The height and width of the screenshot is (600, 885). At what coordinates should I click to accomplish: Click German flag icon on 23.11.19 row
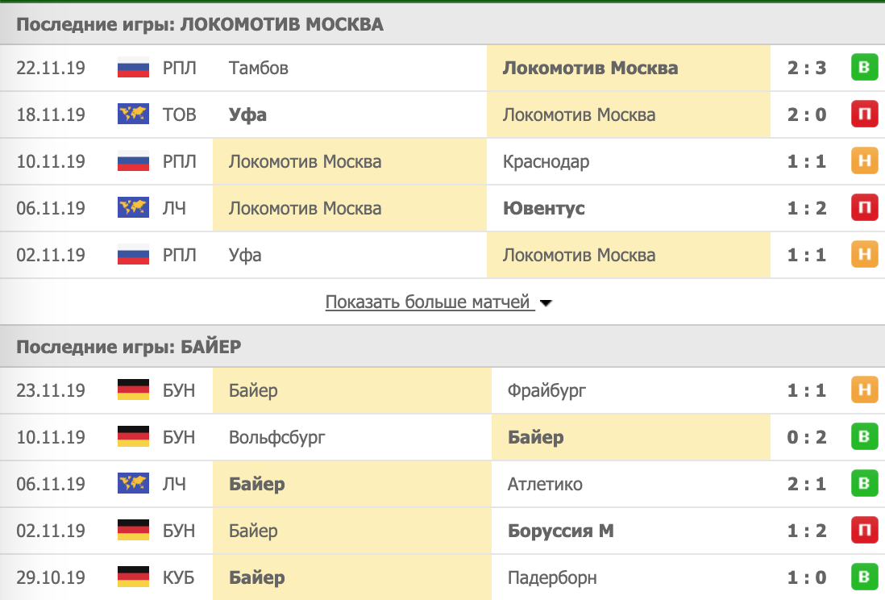point(133,390)
